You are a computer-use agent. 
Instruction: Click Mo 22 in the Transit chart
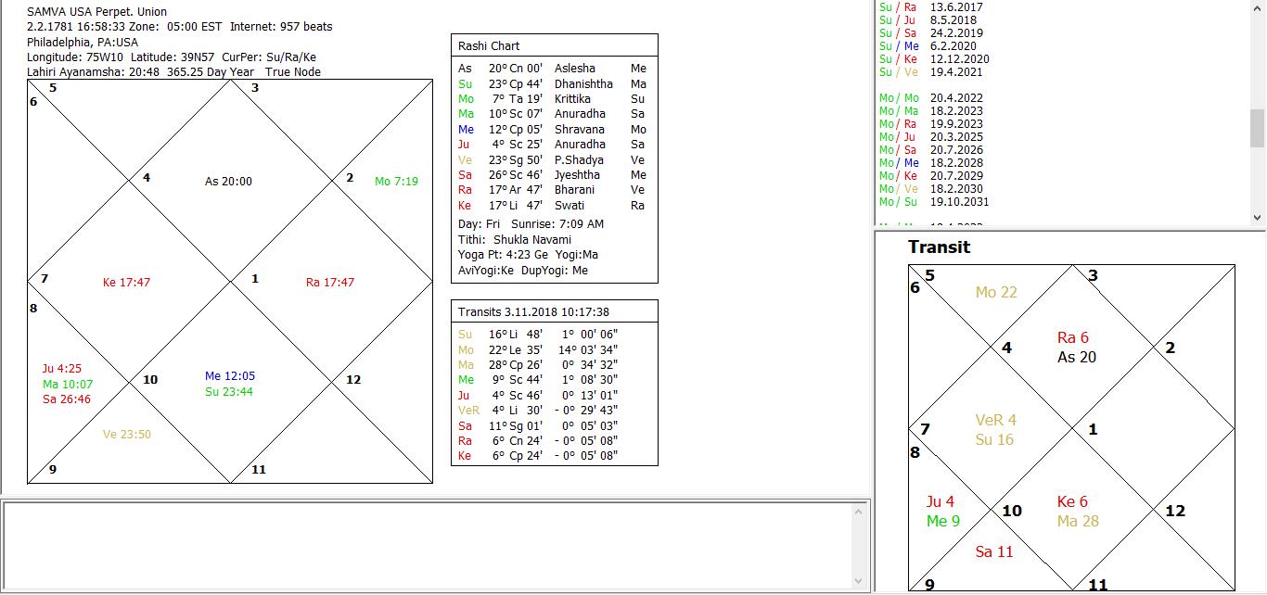(996, 293)
